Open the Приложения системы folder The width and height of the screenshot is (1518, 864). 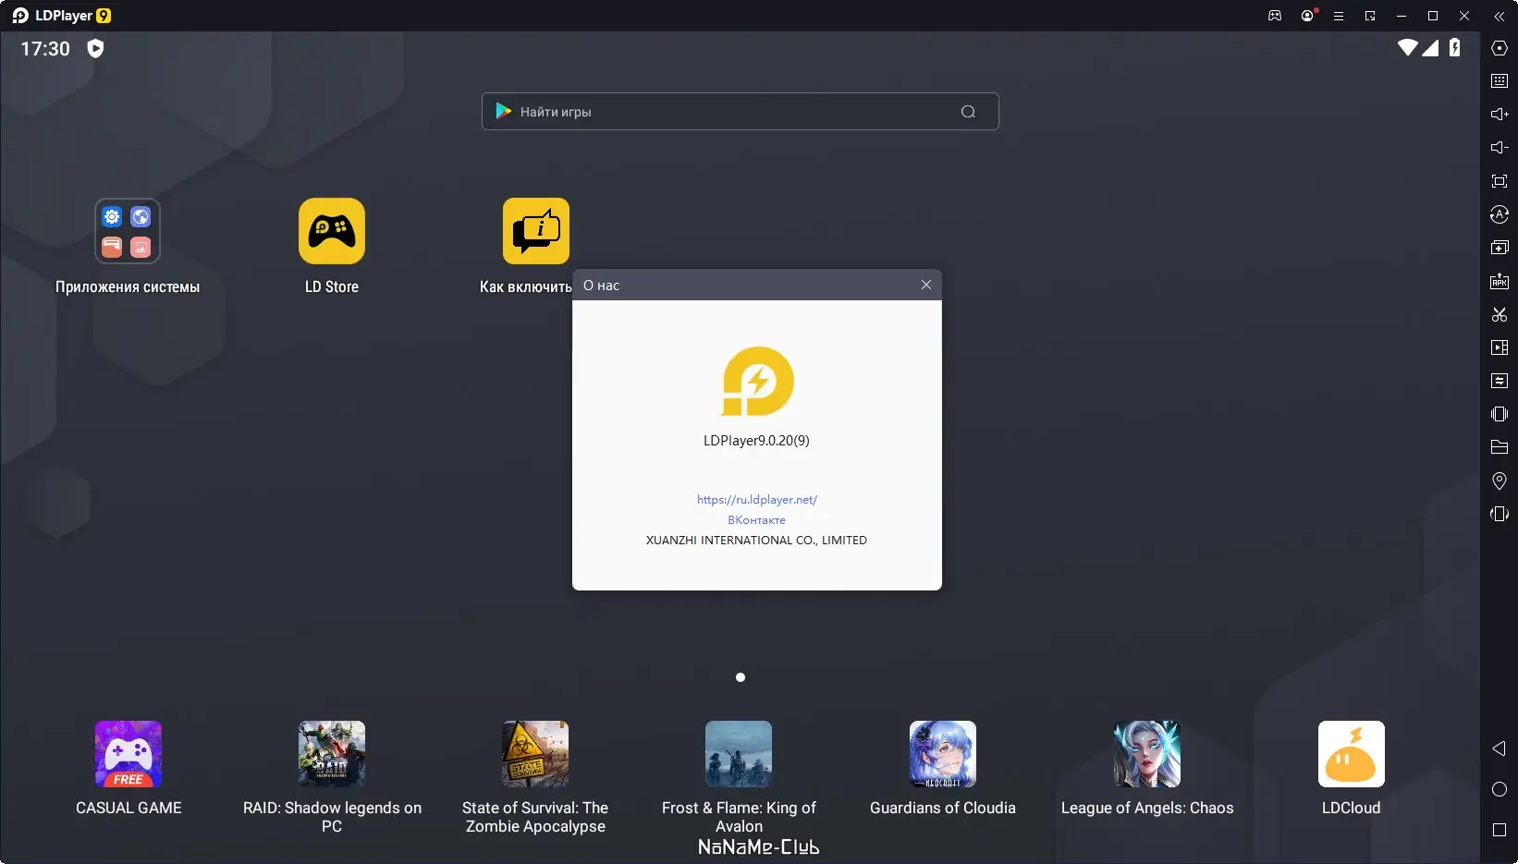coord(128,231)
